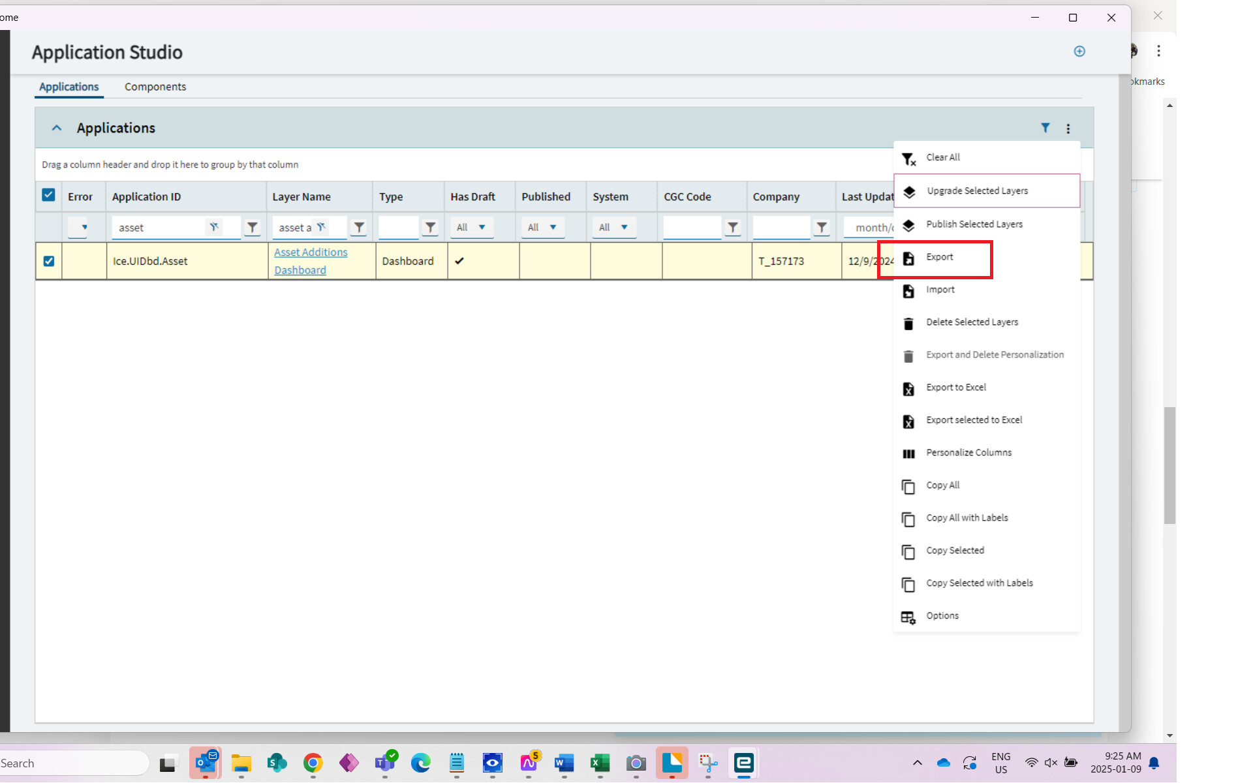Choose Publish Selected Layers menu entry
The height and width of the screenshot is (783, 1253).
pos(974,224)
